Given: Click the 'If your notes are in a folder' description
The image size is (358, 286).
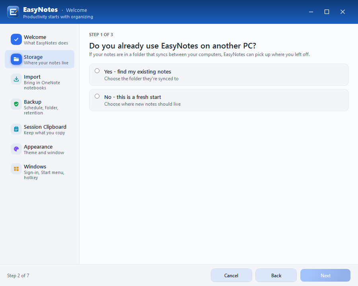Looking at the screenshot, I should click(x=199, y=54).
